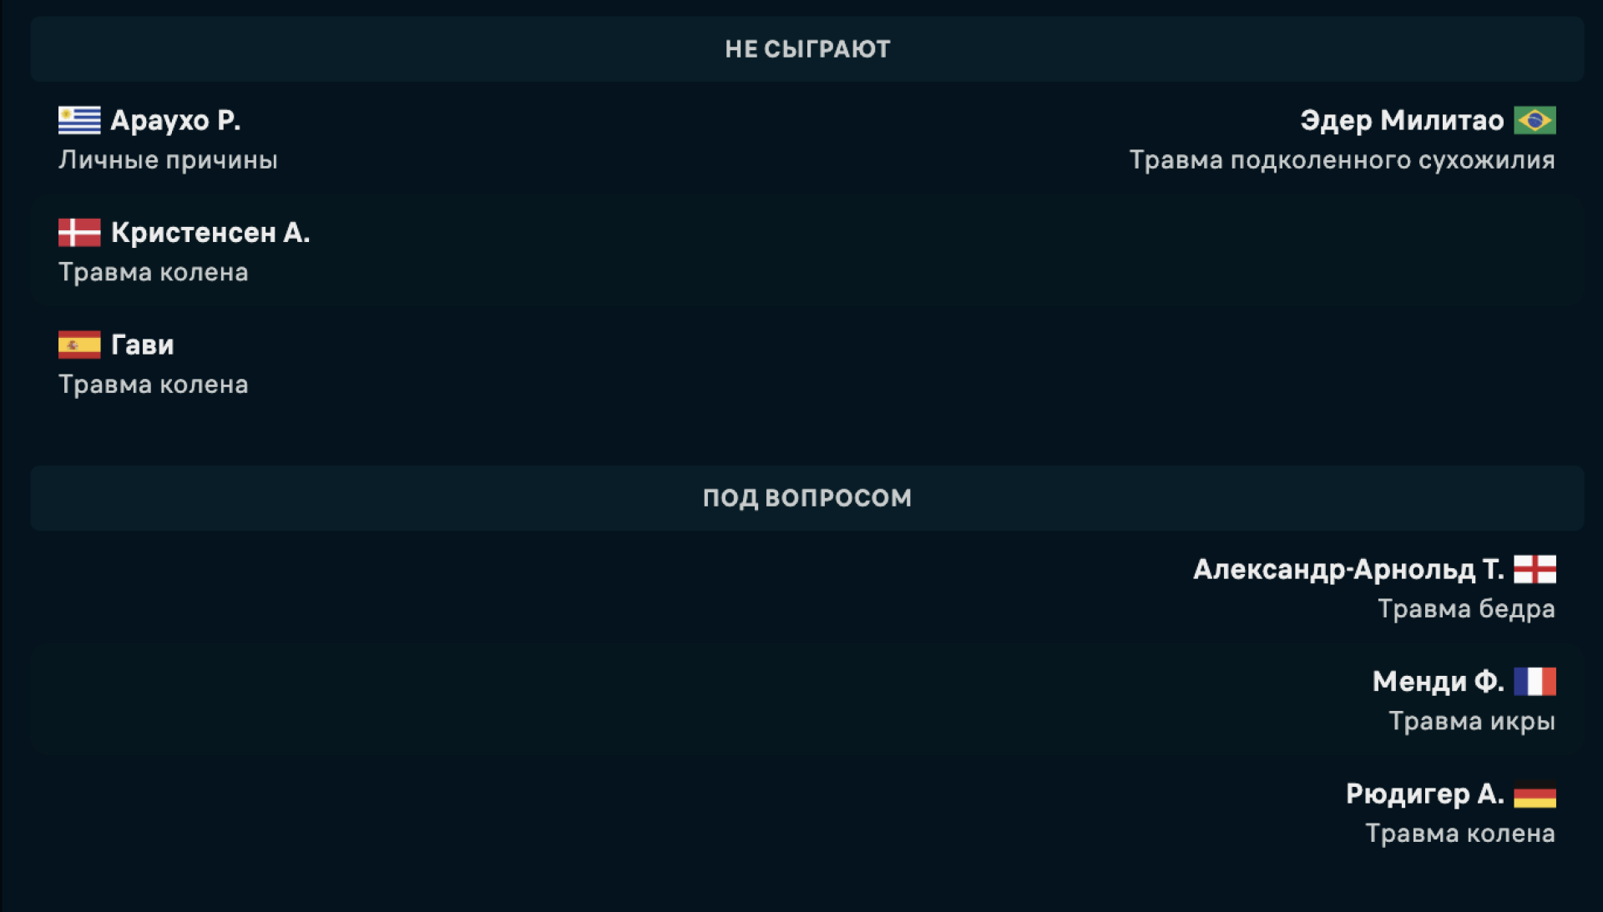
Task: Click Травма подколенного сухожилия injury text
Action: coord(1342,160)
